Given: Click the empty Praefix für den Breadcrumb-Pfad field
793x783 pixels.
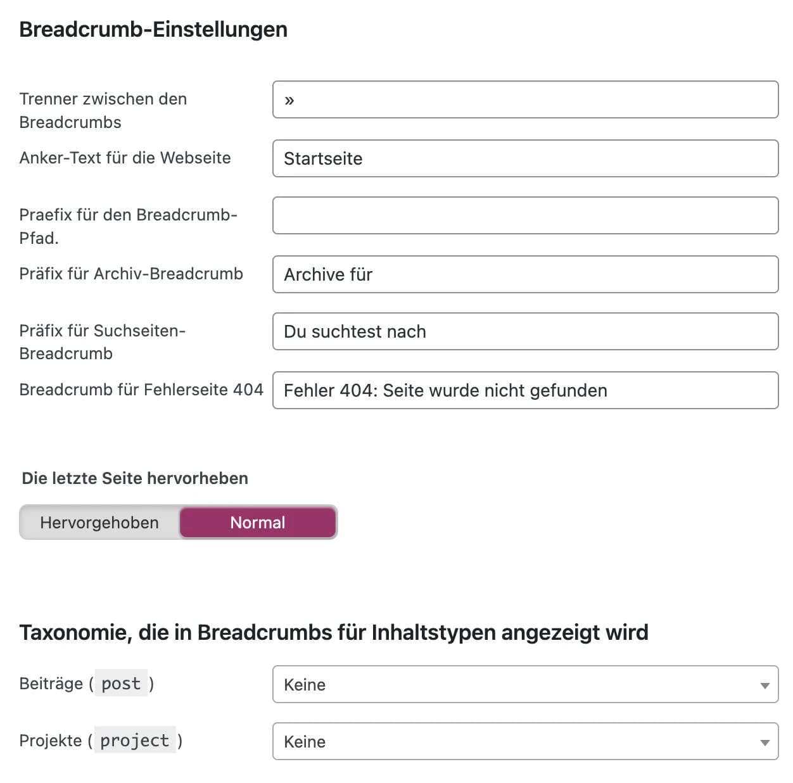Looking at the screenshot, I should [x=526, y=215].
